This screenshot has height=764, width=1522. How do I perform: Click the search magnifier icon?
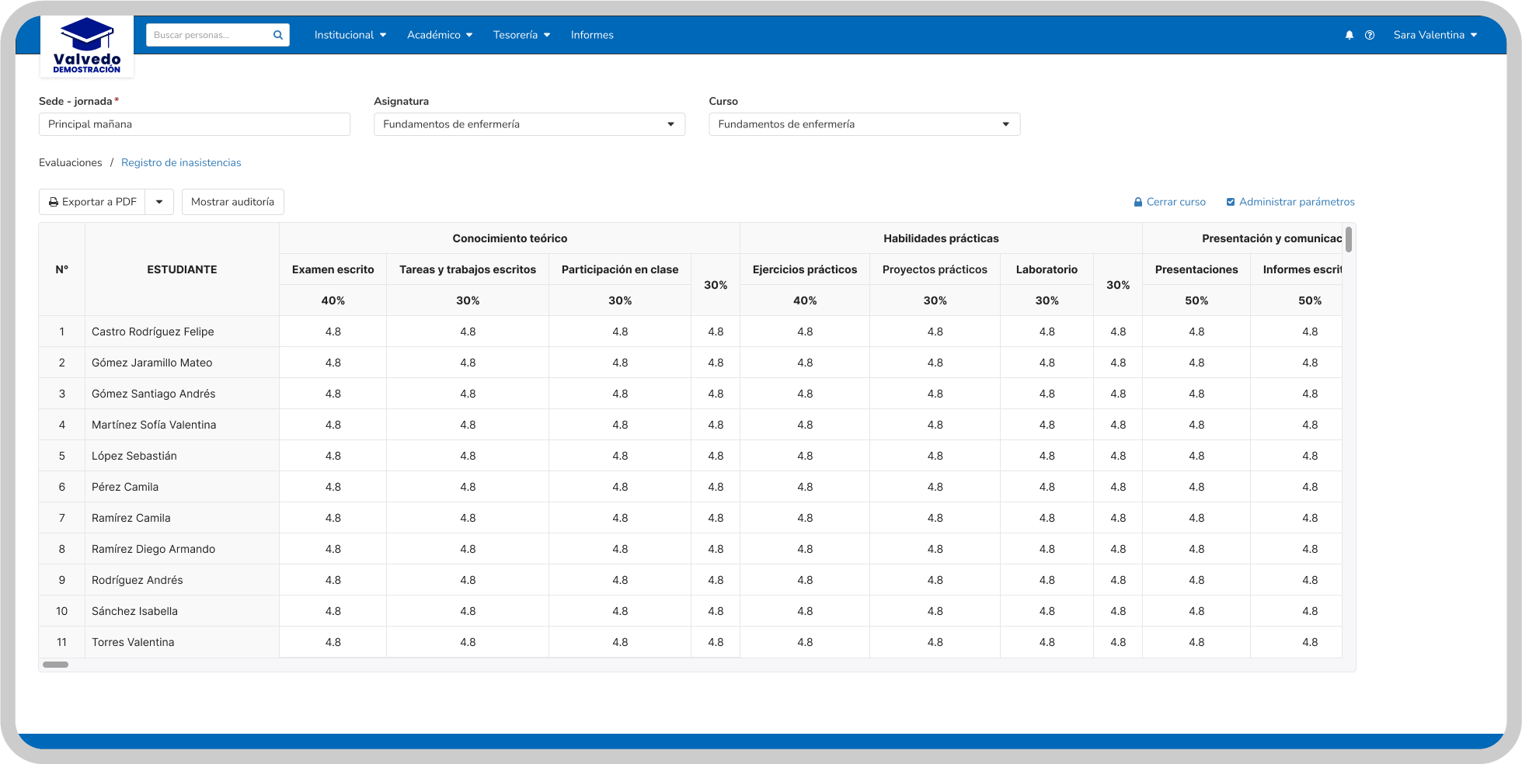coord(277,34)
